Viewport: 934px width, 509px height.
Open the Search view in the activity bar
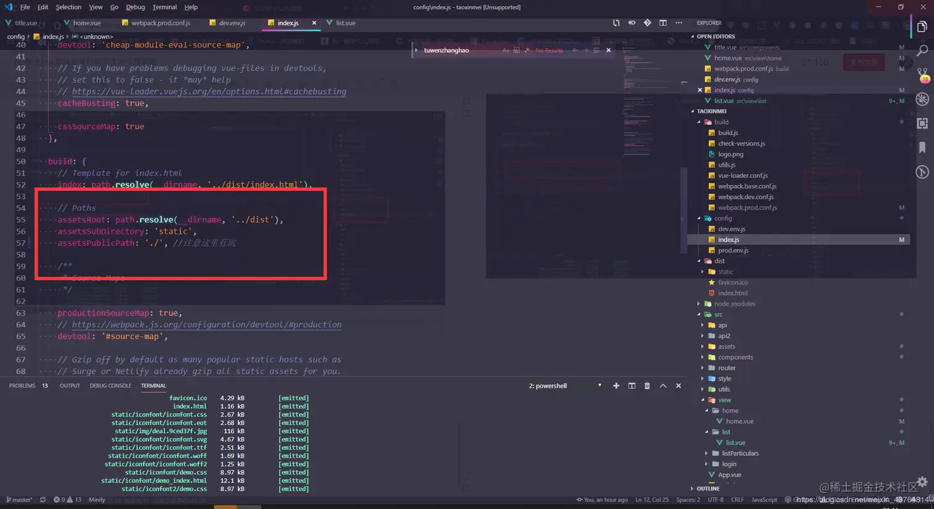coord(922,50)
